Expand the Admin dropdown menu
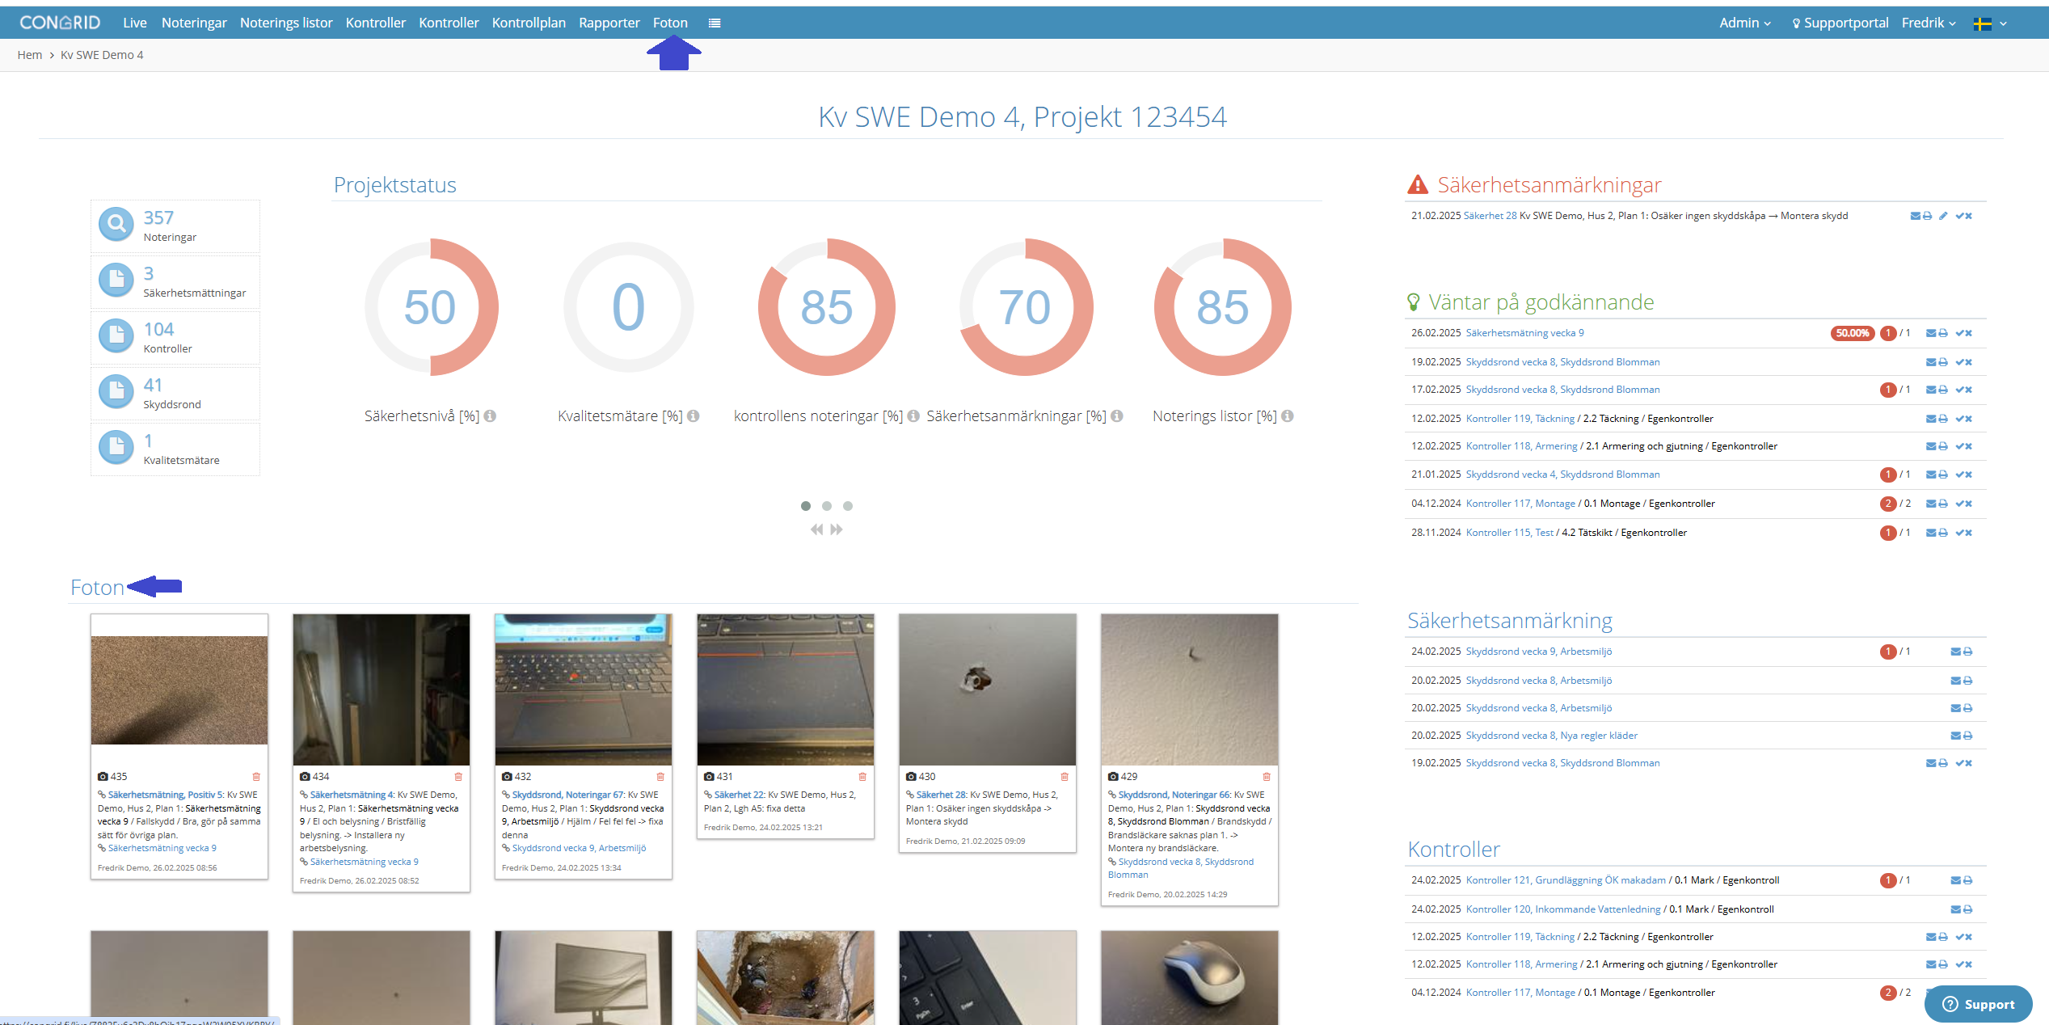This screenshot has width=2049, height=1025. pos(1744,23)
